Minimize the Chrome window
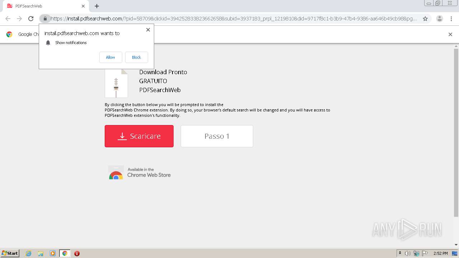The width and height of the screenshot is (459, 258). tap(429, 3)
